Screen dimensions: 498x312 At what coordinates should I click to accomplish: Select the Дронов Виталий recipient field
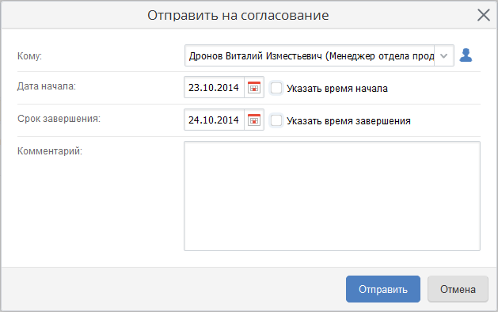[310, 56]
